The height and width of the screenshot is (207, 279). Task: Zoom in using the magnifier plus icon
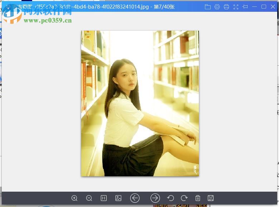[x=74, y=198]
